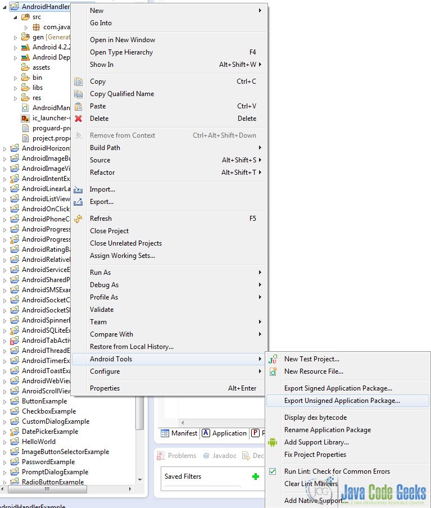Select Export Unsigned Application Package...
Screen dimensions: 431x508
(348, 401)
